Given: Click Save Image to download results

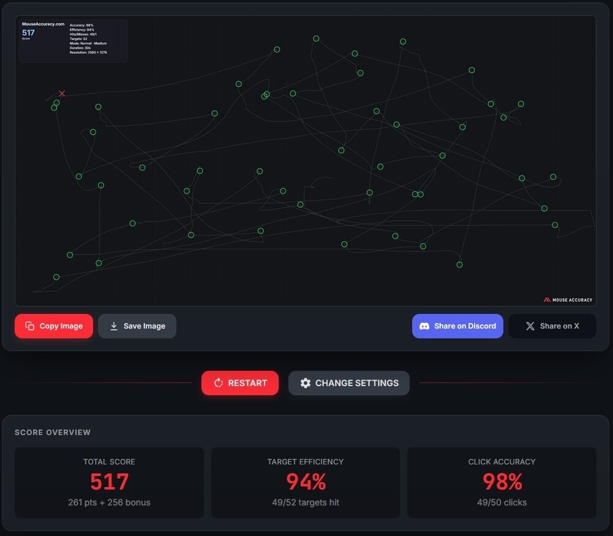Looking at the screenshot, I should pyautogui.click(x=137, y=326).
